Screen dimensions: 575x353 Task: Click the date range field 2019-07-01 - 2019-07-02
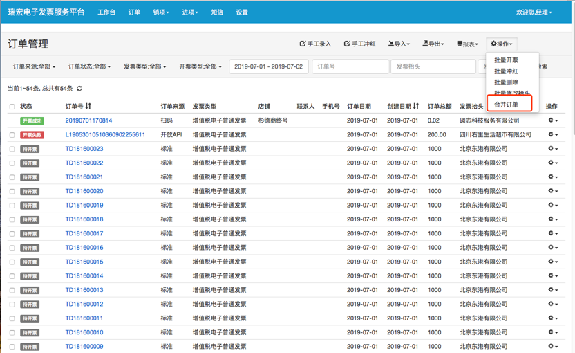(x=269, y=66)
